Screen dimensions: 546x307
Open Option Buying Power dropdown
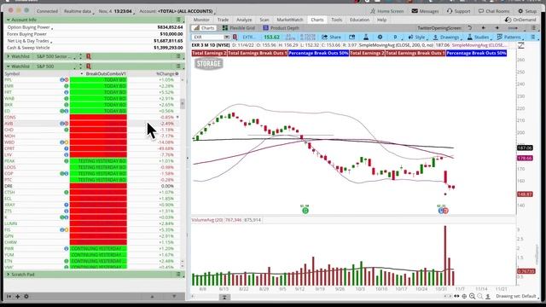pyautogui.click(x=30, y=27)
